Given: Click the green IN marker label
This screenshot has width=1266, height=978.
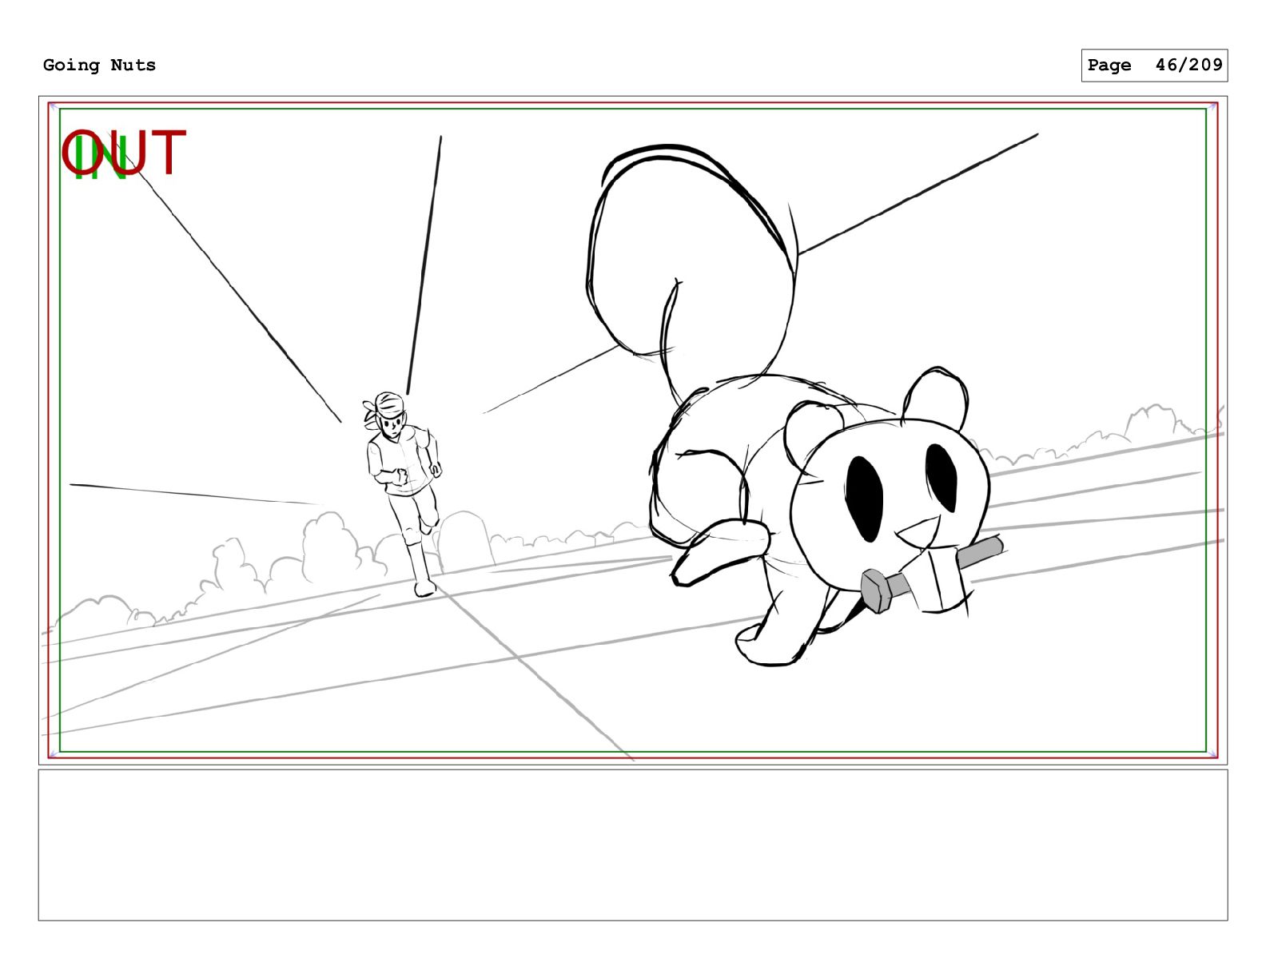Looking at the screenshot, I should click(x=100, y=158).
